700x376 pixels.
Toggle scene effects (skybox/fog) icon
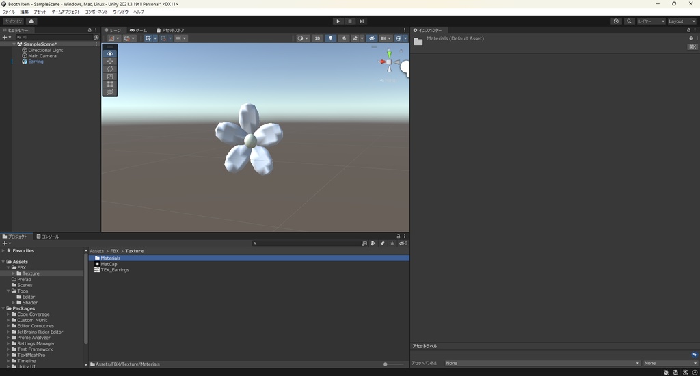355,38
